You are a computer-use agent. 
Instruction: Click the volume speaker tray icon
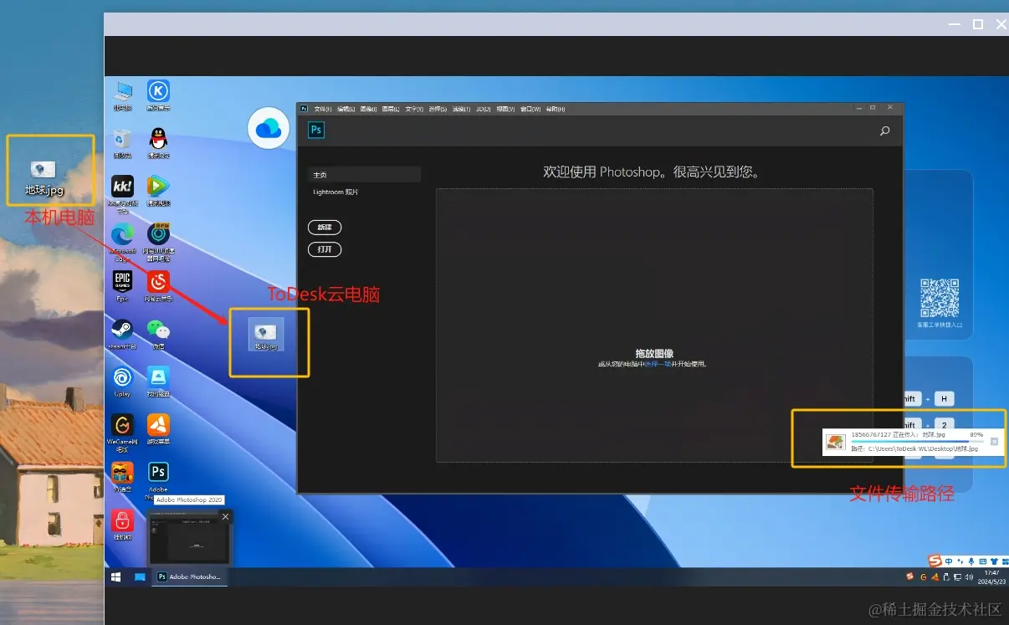pyautogui.click(x=969, y=577)
